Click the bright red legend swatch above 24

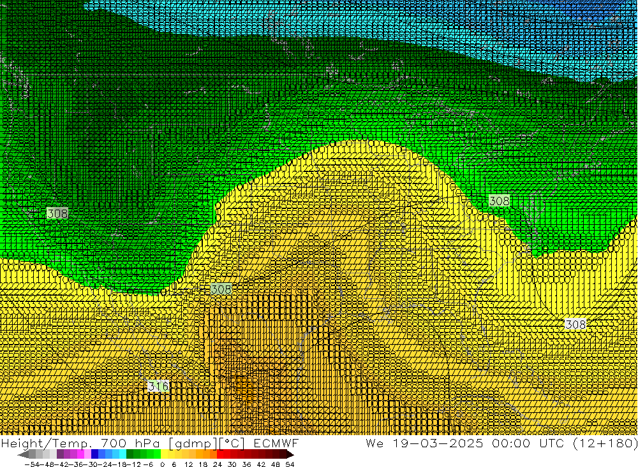pos(220,454)
